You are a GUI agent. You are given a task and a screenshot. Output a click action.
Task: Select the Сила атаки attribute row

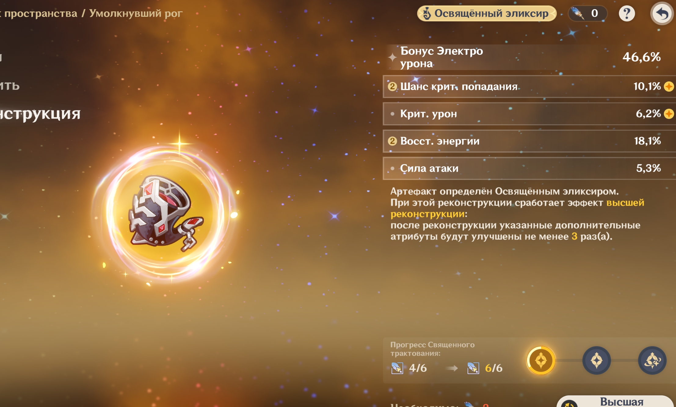pos(529,168)
